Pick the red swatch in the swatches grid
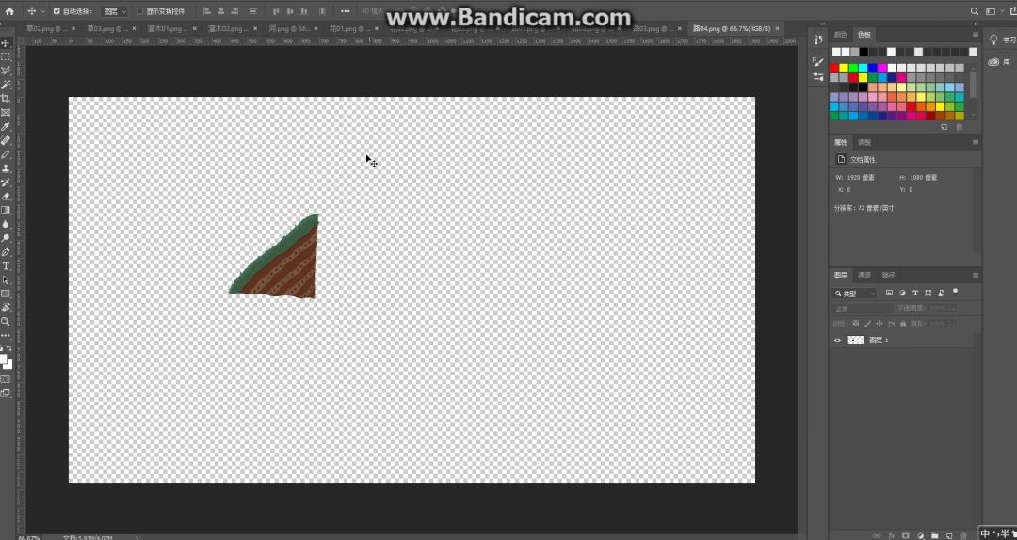This screenshot has width=1017, height=540. click(x=833, y=68)
